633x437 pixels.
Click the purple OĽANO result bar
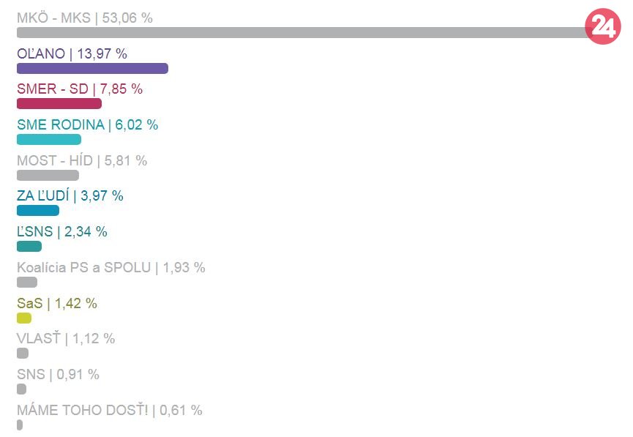[x=92, y=68]
